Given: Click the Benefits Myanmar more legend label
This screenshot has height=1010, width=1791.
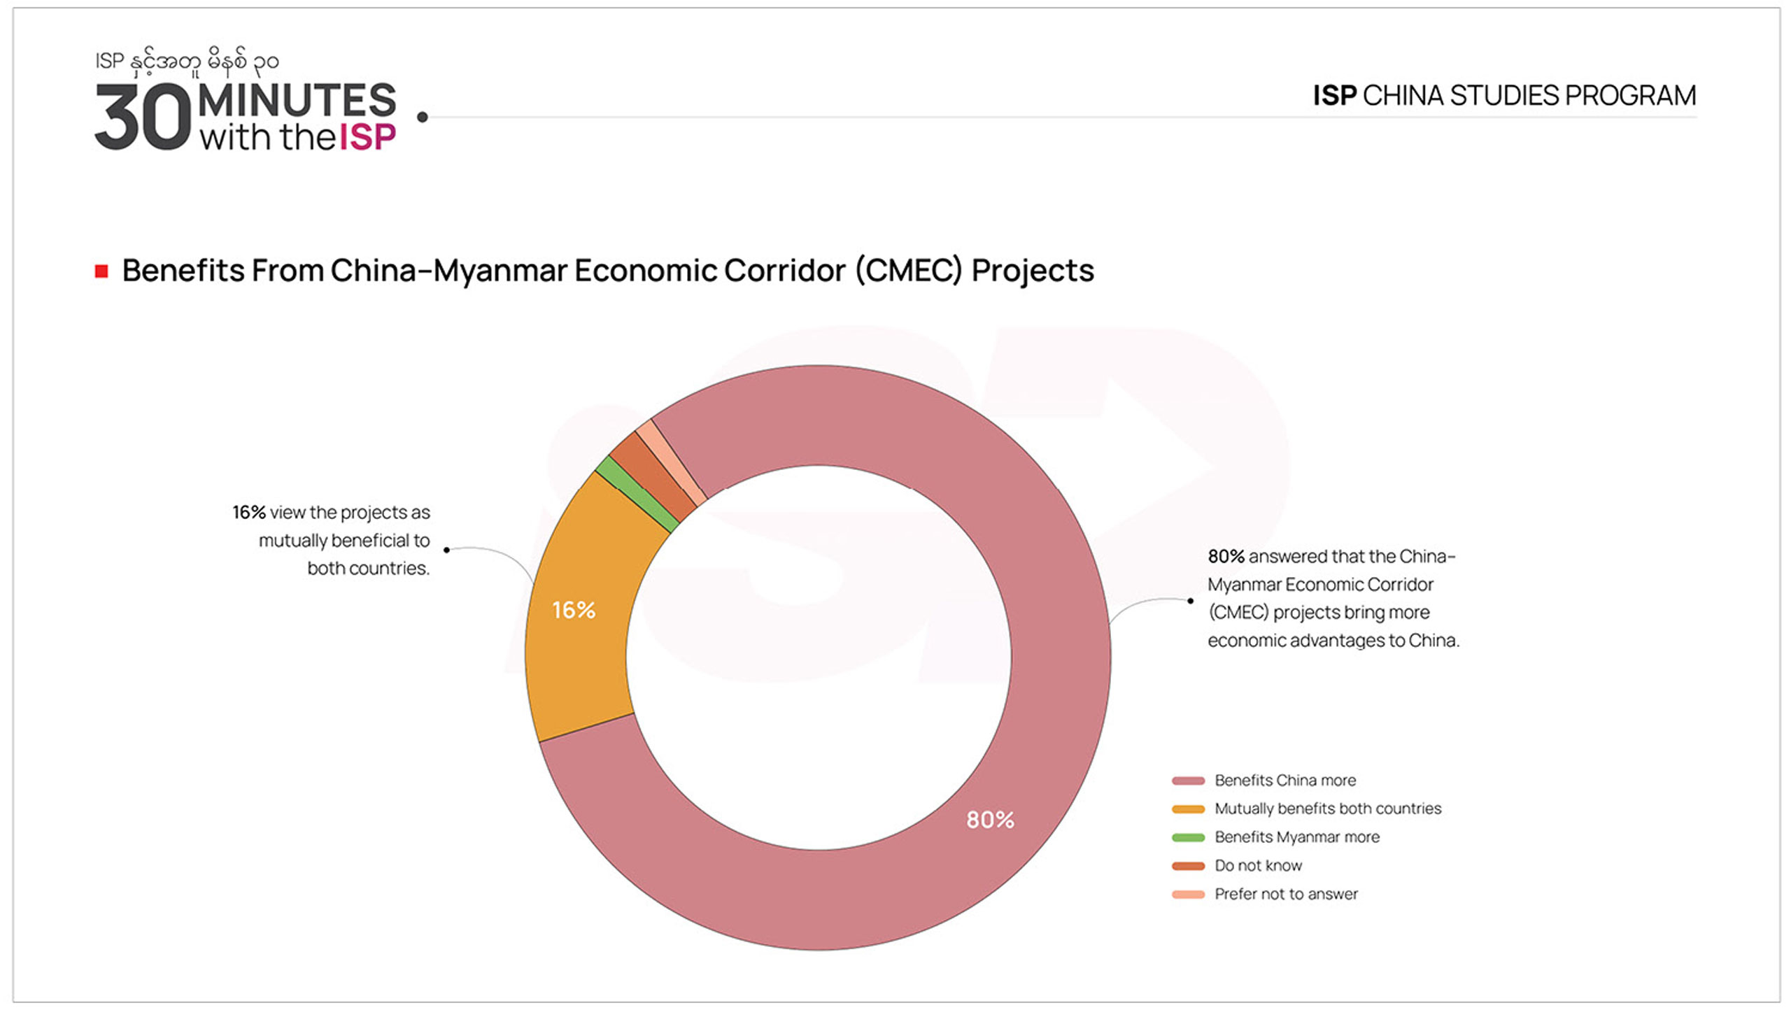Looking at the screenshot, I should point(1296,837).
